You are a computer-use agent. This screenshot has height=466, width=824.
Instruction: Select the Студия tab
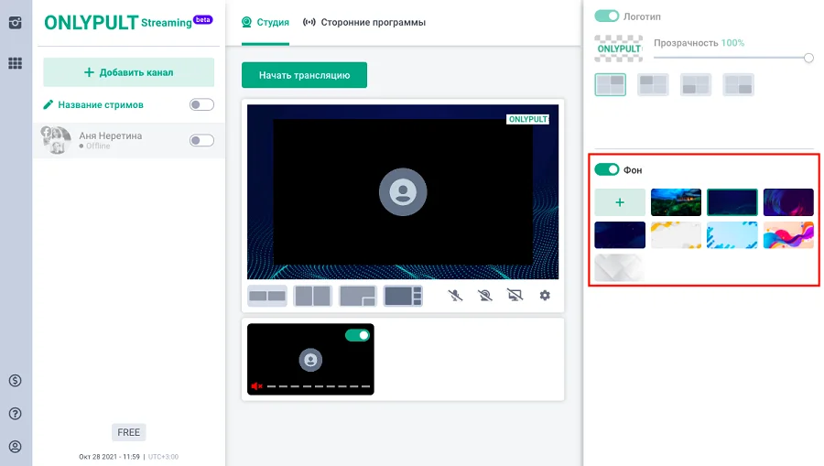tap(266, 22)
